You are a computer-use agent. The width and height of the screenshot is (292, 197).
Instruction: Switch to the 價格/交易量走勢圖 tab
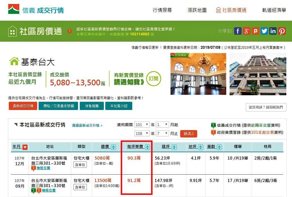(58, 106)
